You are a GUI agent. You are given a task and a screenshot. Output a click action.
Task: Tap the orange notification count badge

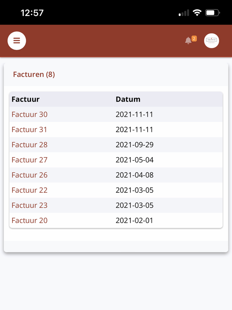click(x=194, y=39)
